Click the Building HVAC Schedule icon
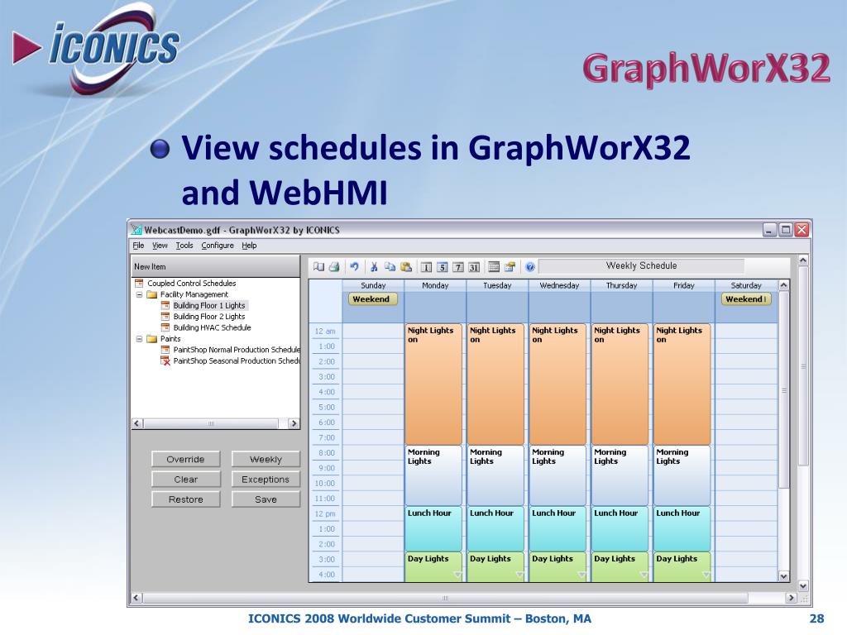Screen dimensions: 847x635 (165, 327)
